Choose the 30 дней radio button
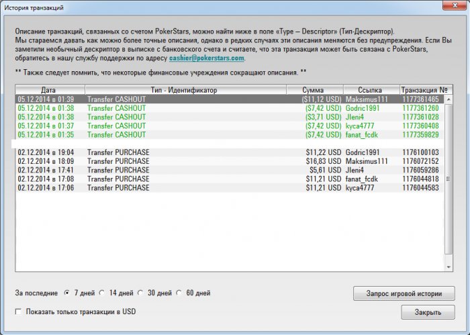470x335 pixels. (x=141, y=293)
